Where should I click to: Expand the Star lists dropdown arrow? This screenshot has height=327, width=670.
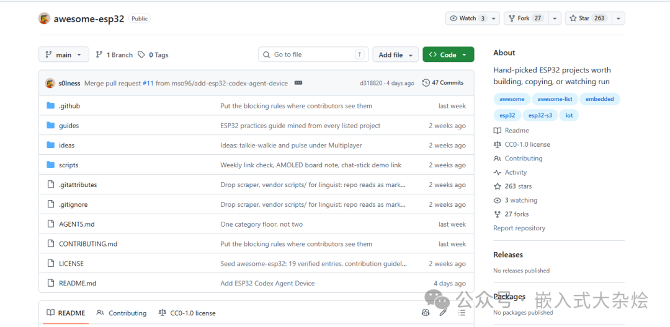tap(619, 19)
